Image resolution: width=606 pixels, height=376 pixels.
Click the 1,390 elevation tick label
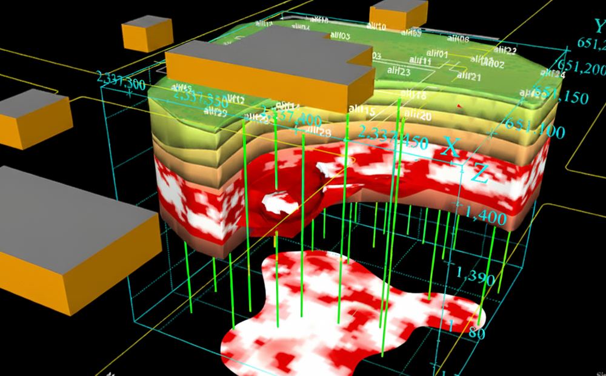click(x=475, y=275)
